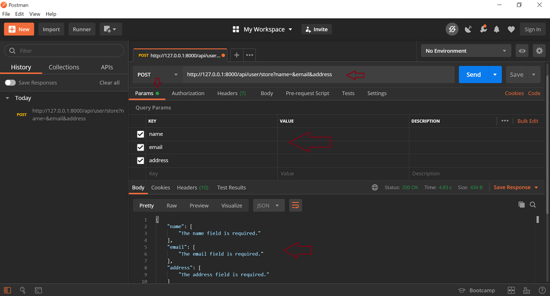
Task: Open the request Body tab
Action: coord(267,93)
